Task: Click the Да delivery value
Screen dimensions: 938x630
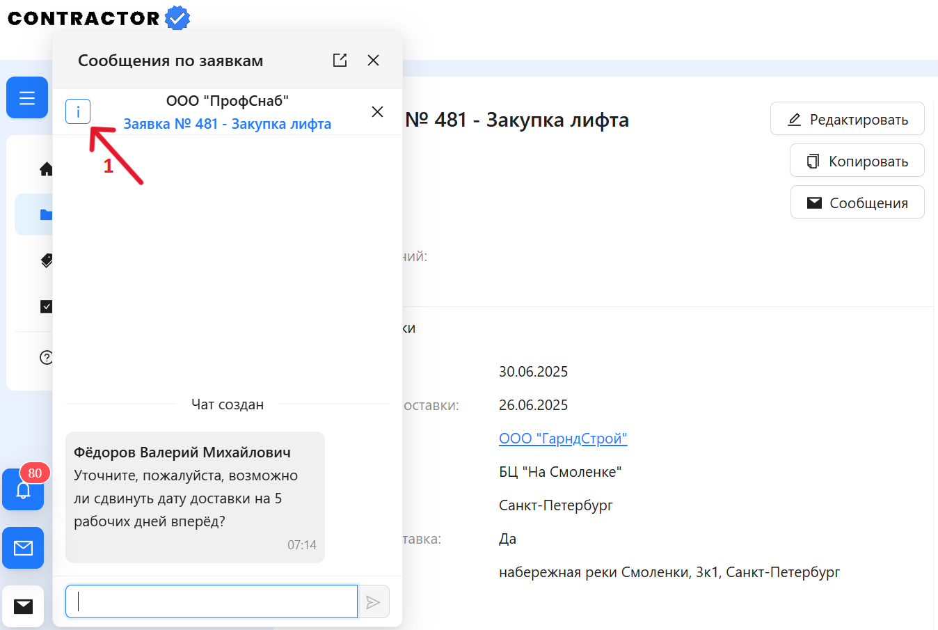Action: pyautogui.click(x=508, y=539)
